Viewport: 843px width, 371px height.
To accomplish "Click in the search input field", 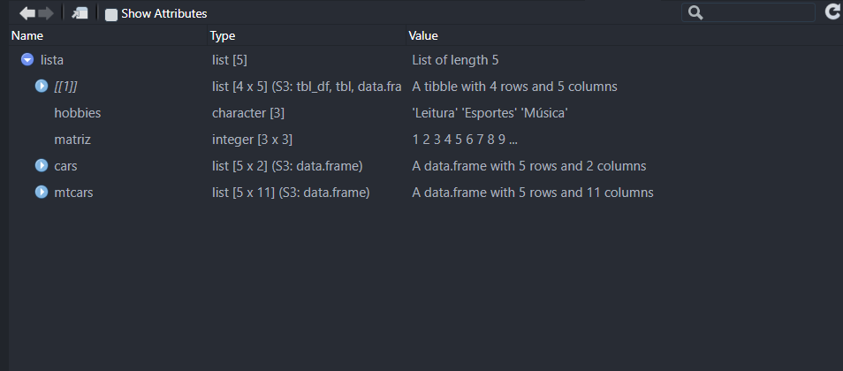I will click(758, 12).
